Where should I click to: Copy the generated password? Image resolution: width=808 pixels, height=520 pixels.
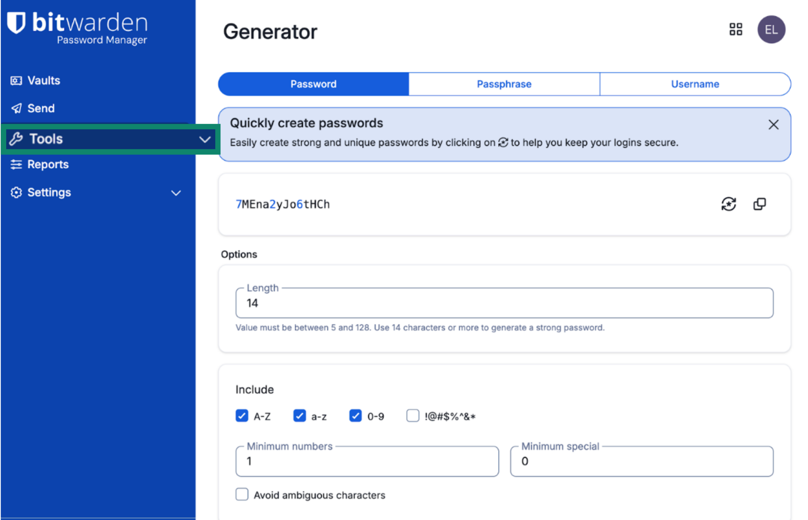759,204
